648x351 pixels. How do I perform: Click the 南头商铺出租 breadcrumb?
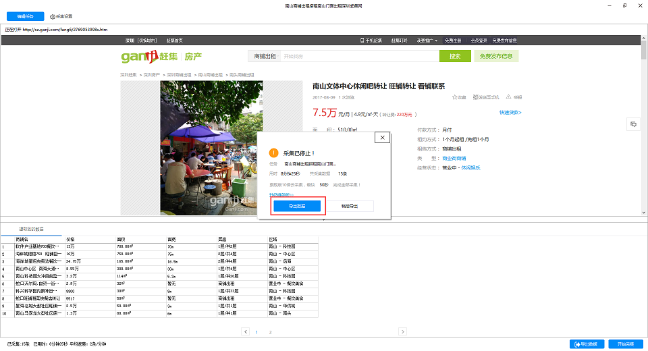242,75
